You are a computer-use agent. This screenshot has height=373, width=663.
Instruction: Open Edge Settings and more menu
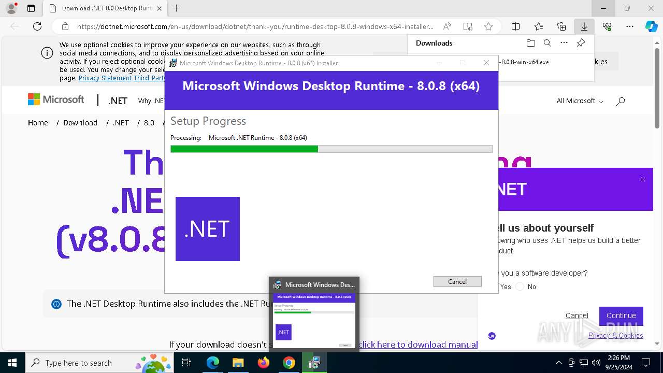point(630,26)
